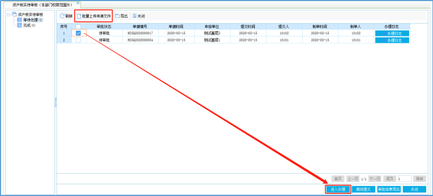Check the second row checkbox
The image size is (433, 196).
coord(78,40)
